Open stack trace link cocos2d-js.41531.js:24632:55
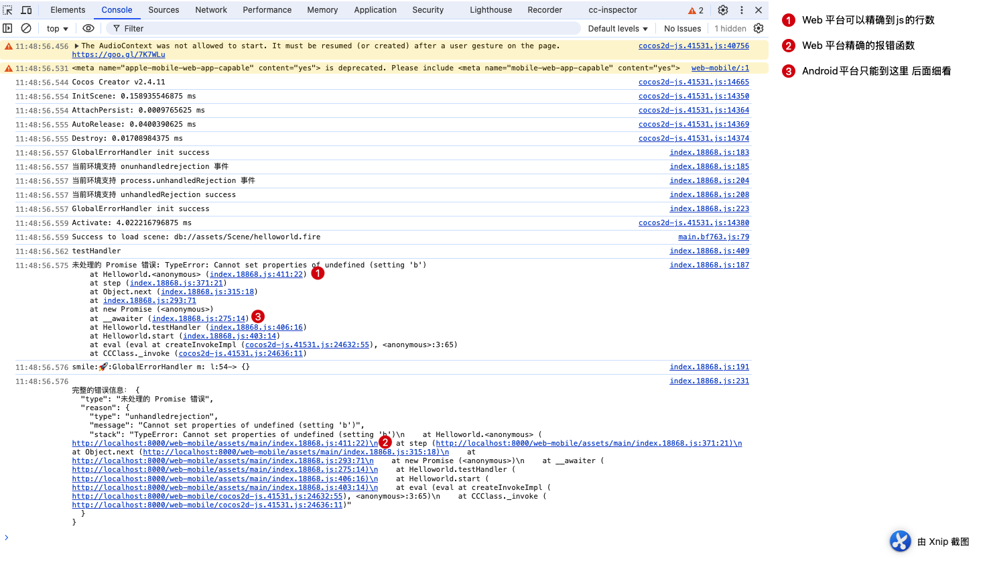Viewport: 983px width, 561px height. (308, 345)
